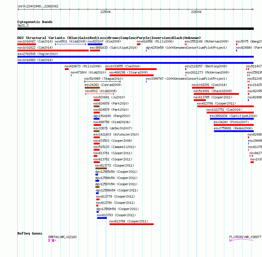Click esv3891634 (Suktitipat2014) label
262x257 pixels.
pyautogui.click(x=233, y=116)
